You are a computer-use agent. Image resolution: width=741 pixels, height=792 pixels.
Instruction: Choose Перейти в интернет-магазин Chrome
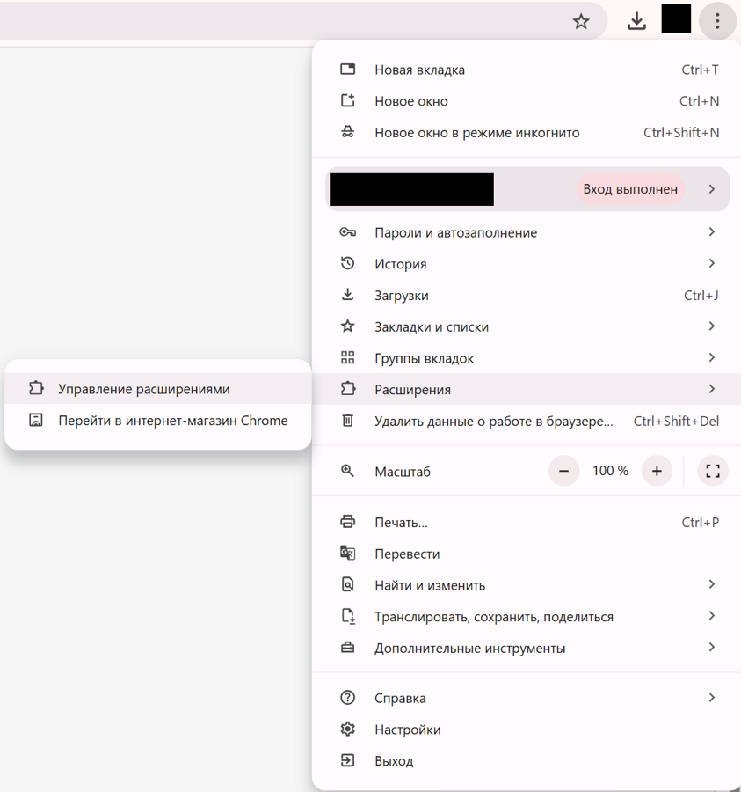click(158, 421)
